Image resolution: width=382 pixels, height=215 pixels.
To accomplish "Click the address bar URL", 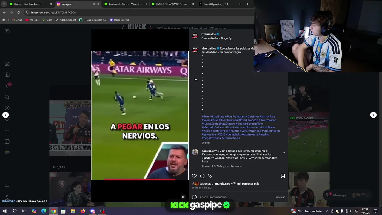I will point(54,13).
